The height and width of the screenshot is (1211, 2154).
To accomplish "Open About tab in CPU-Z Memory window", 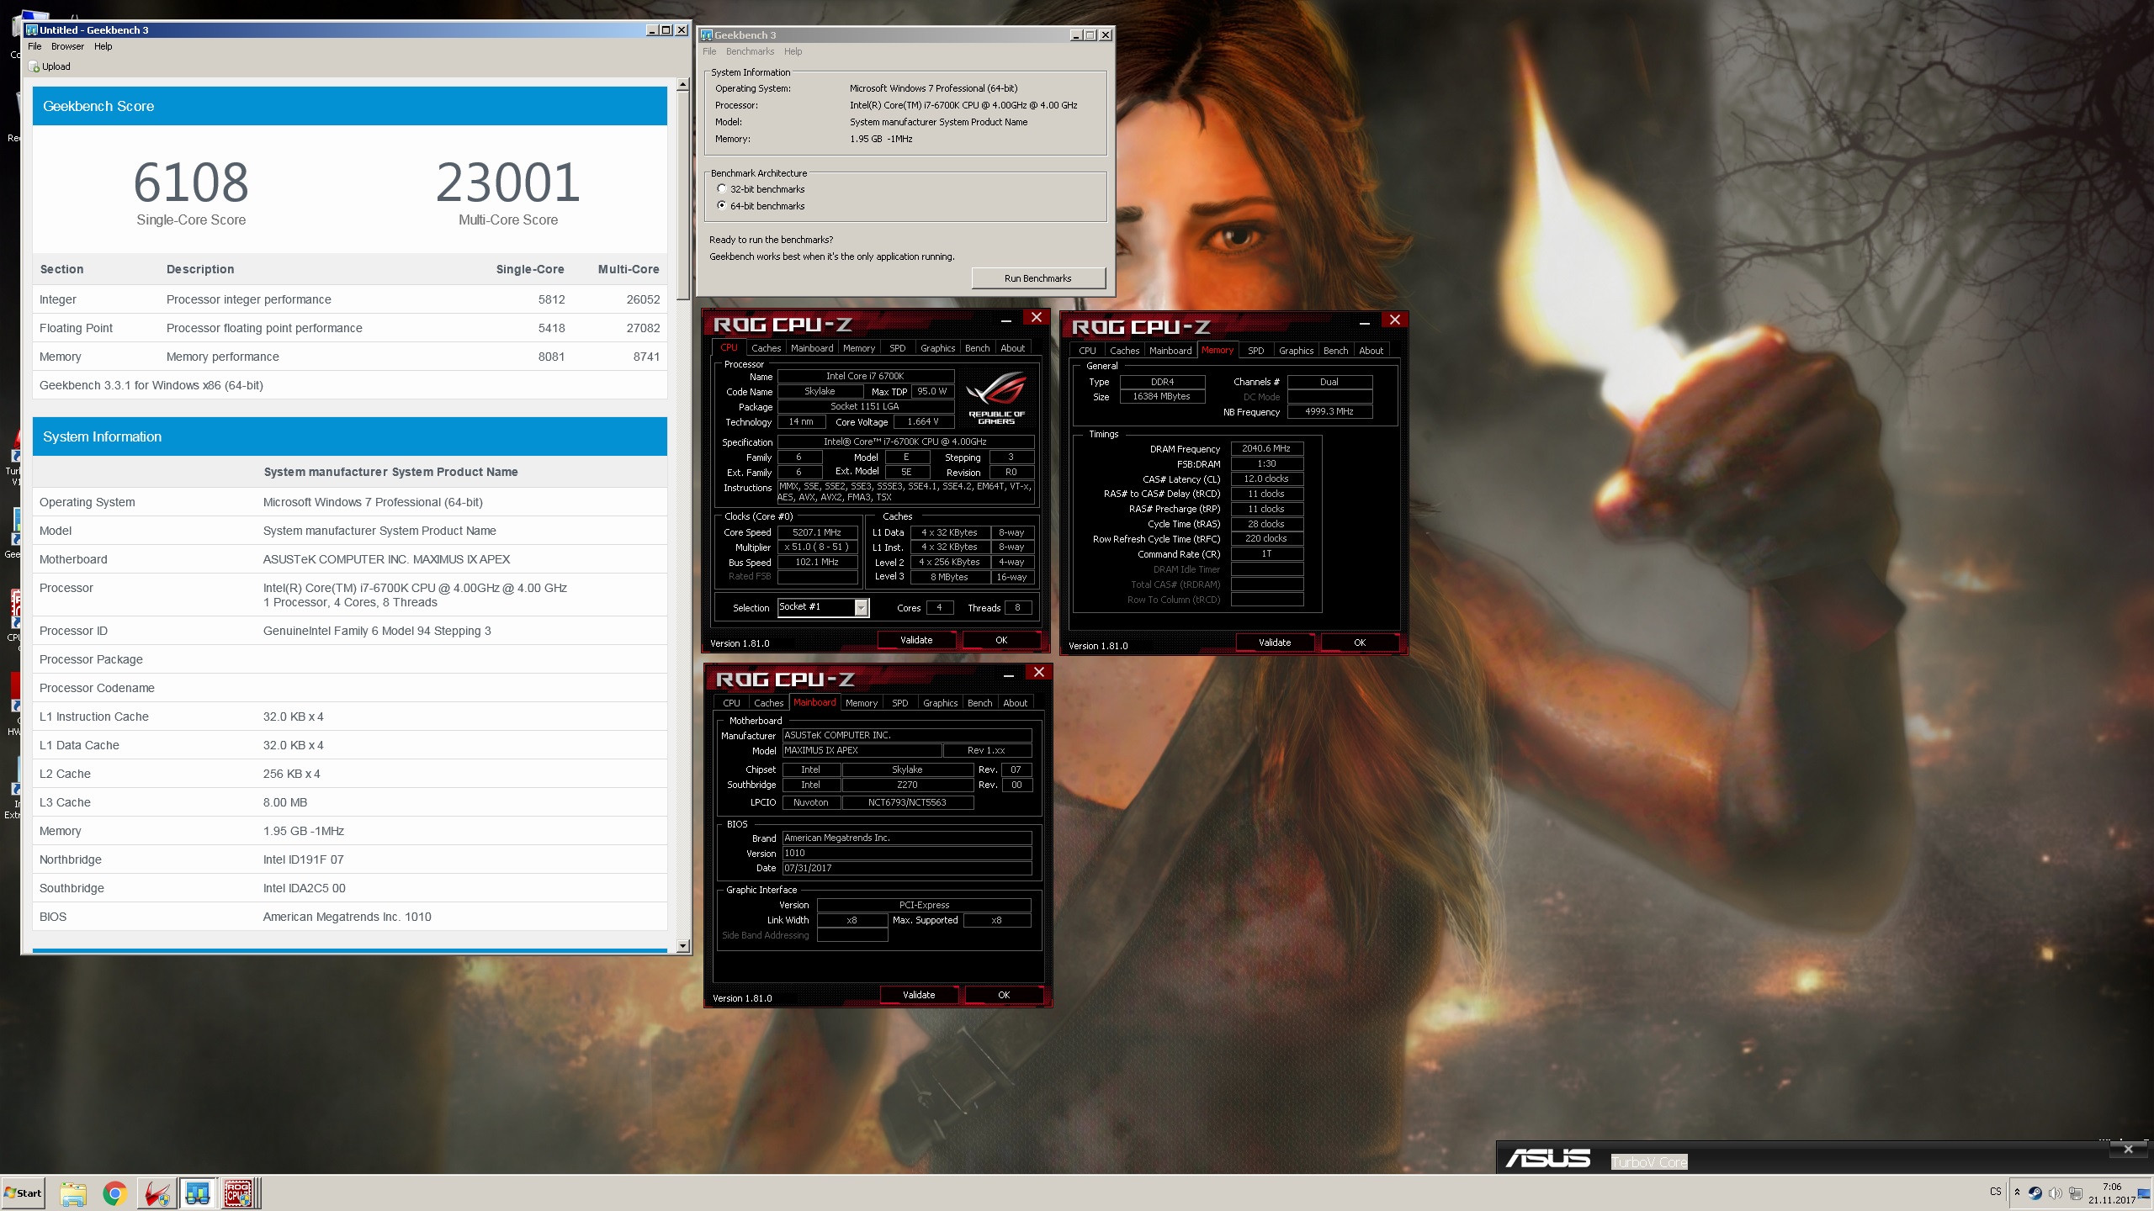I will [1371, 351].
